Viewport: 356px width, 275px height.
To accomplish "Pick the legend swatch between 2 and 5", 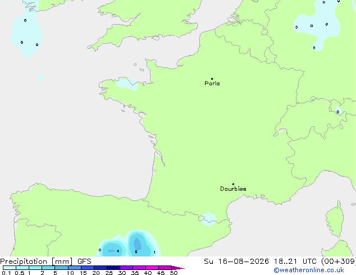I will point(48,268).
